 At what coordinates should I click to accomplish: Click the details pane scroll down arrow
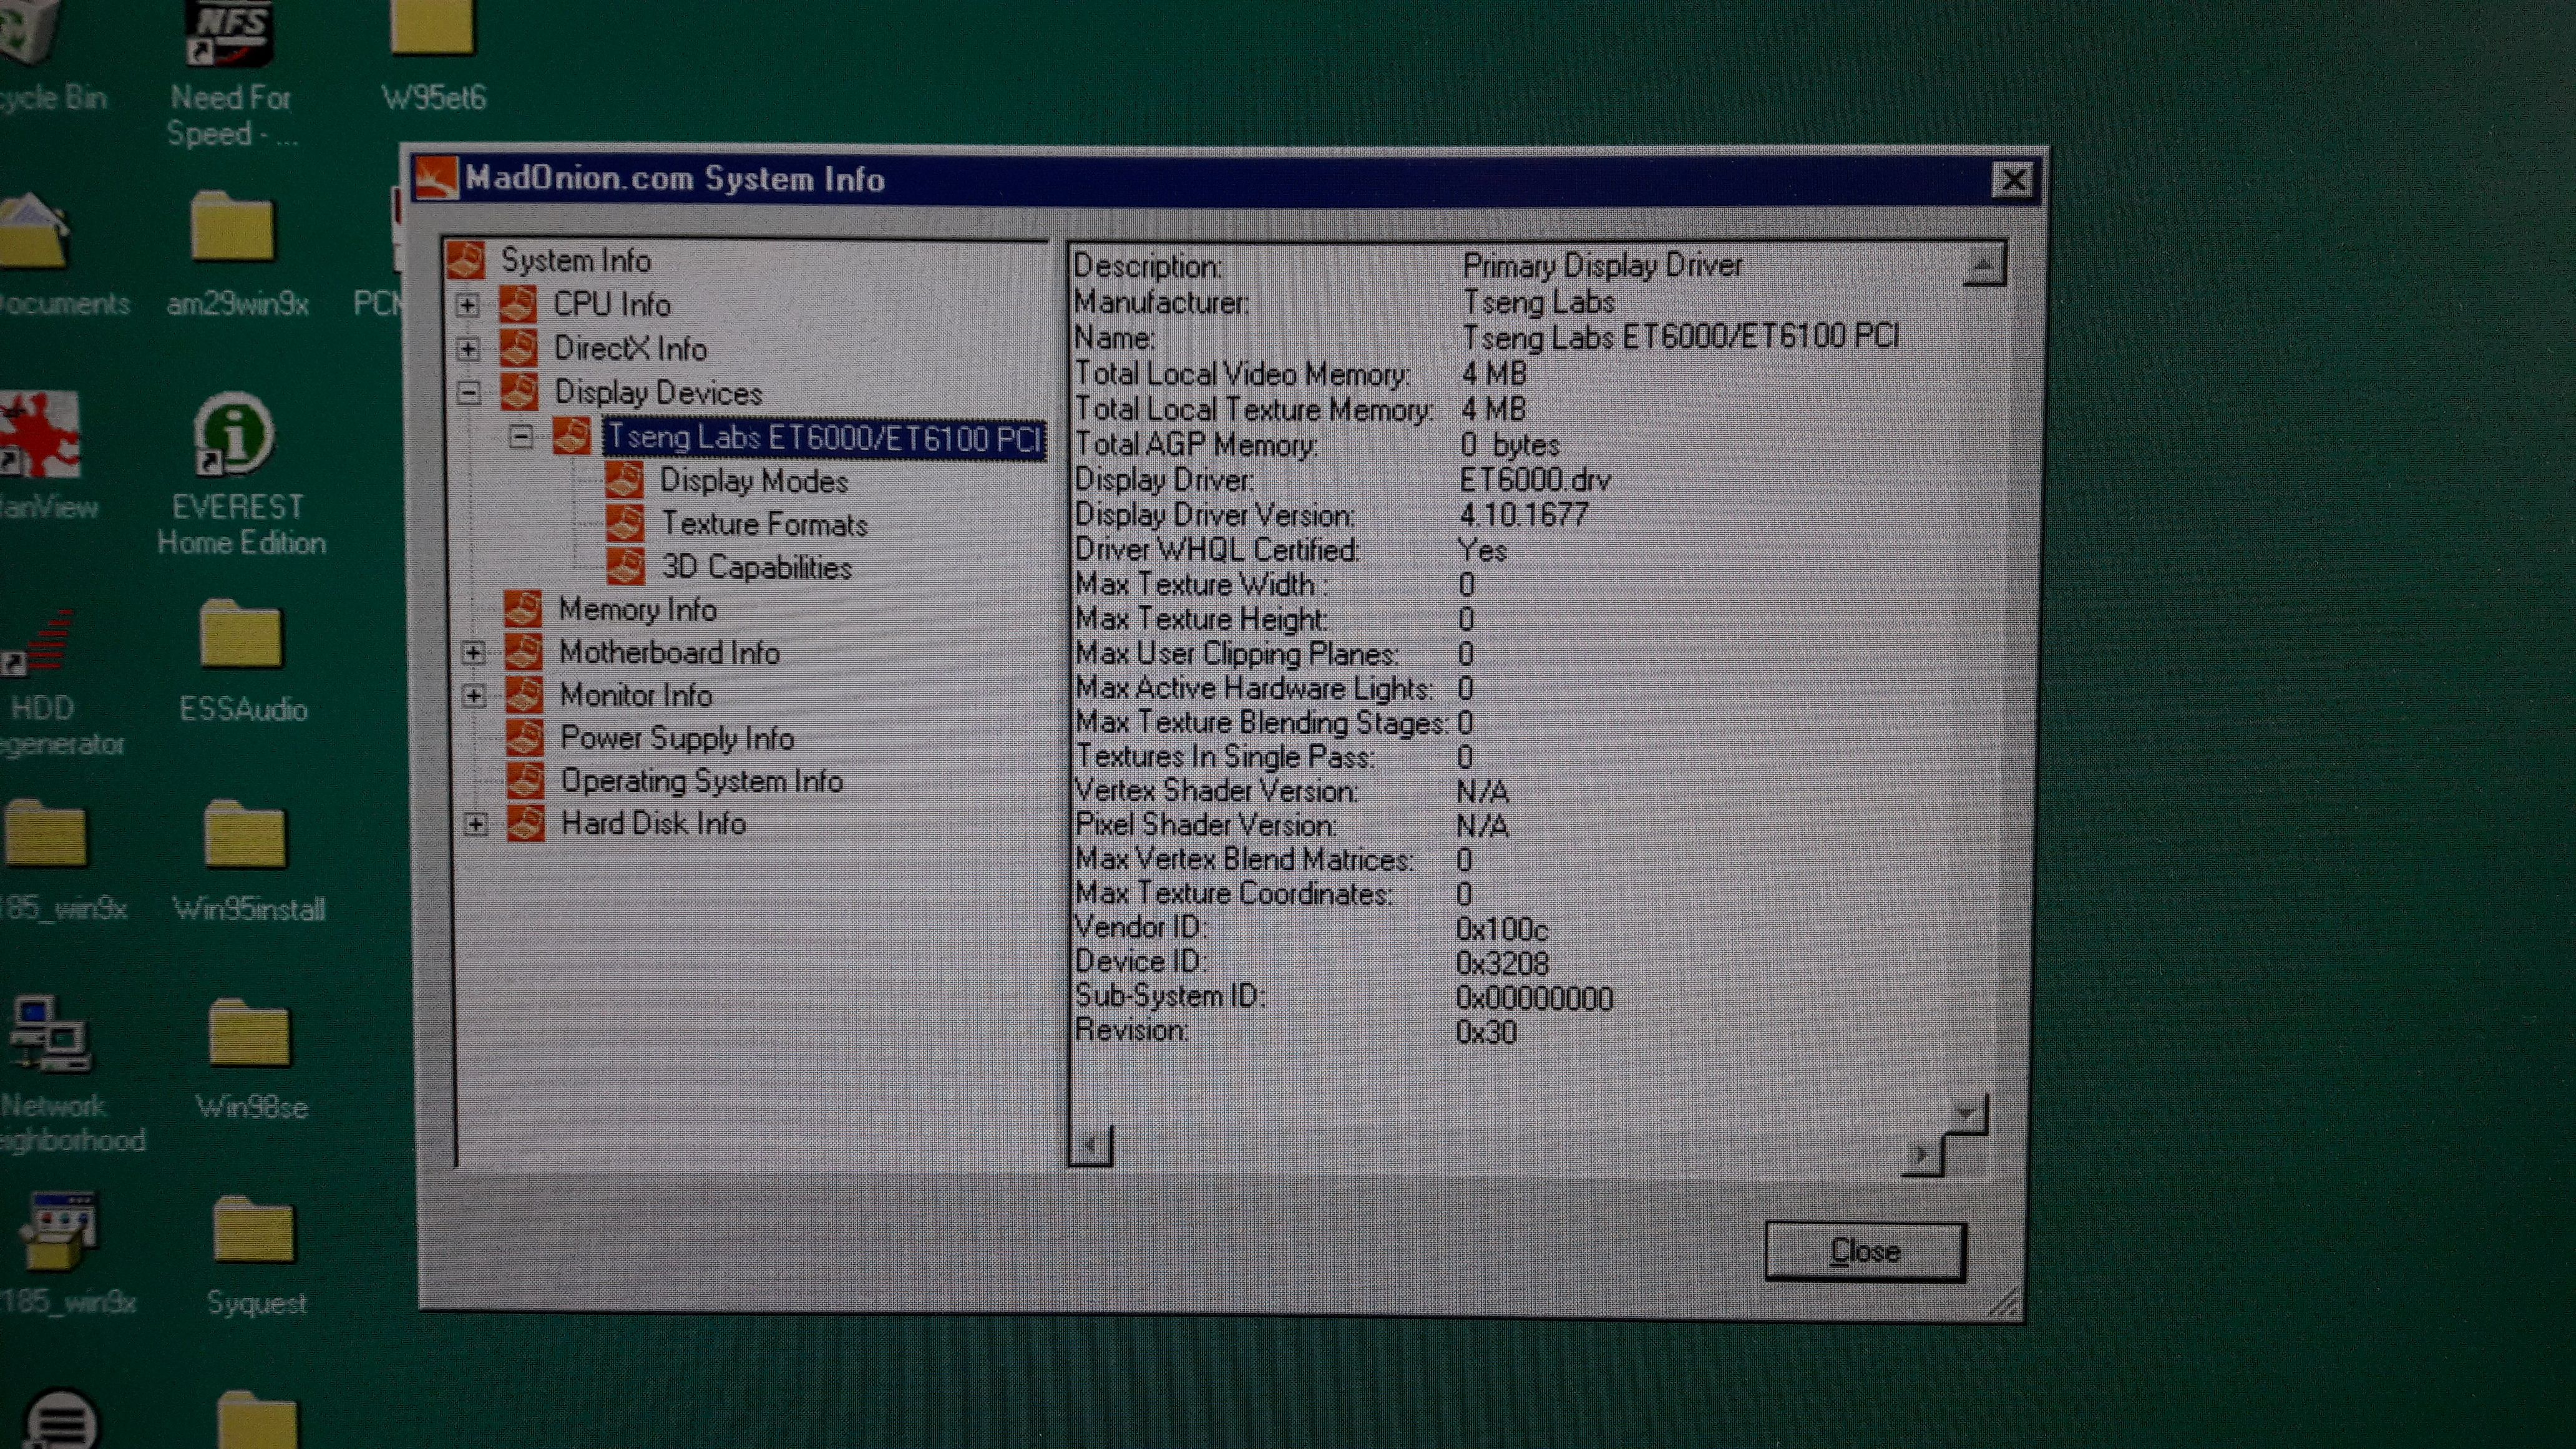(x=1966, y=1113)
